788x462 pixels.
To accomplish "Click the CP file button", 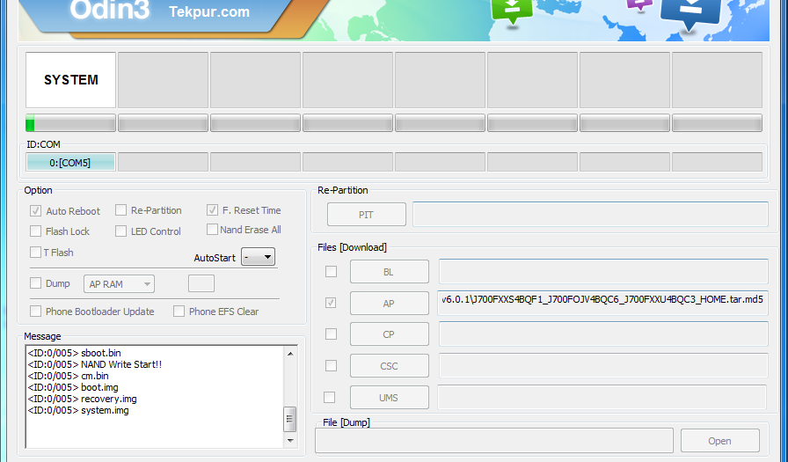I will click(x=390, y=334).
